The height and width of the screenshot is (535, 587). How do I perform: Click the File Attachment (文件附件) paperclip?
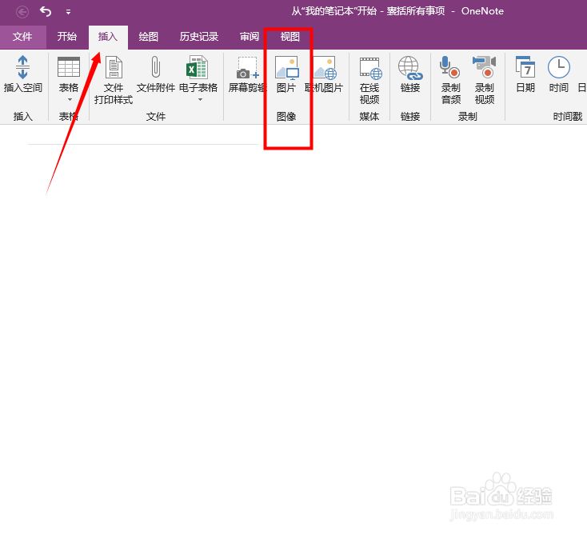156,67
